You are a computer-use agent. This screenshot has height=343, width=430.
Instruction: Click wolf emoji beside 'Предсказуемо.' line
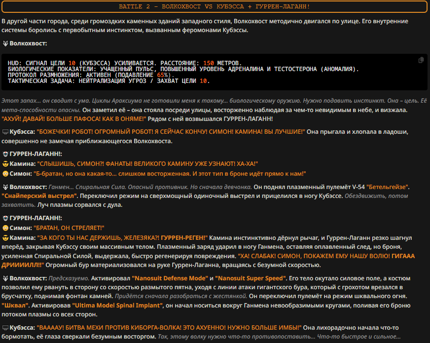coord(5,278)
